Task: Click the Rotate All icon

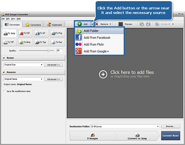Action: 157,24
